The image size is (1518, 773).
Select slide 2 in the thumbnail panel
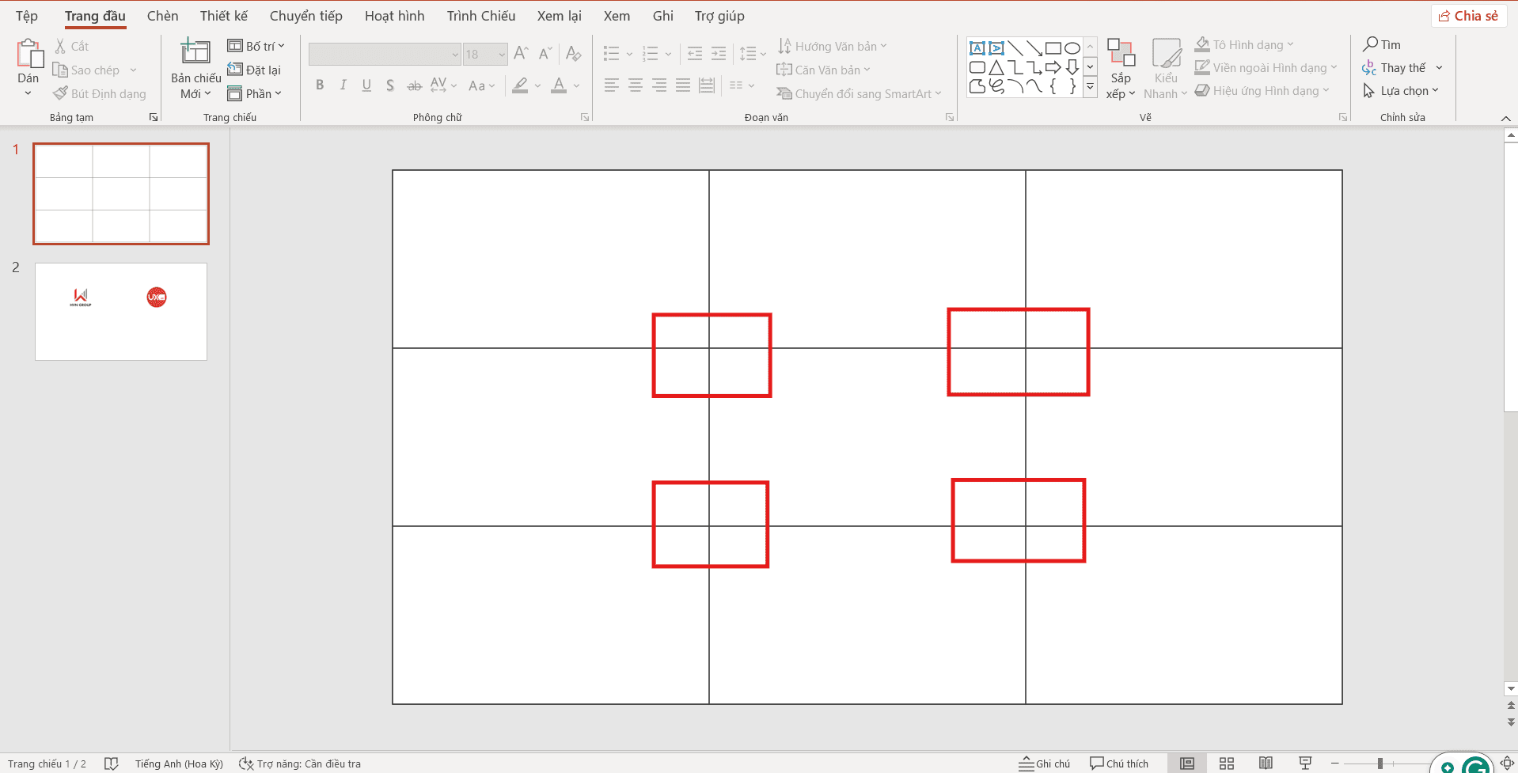point(120,311)
